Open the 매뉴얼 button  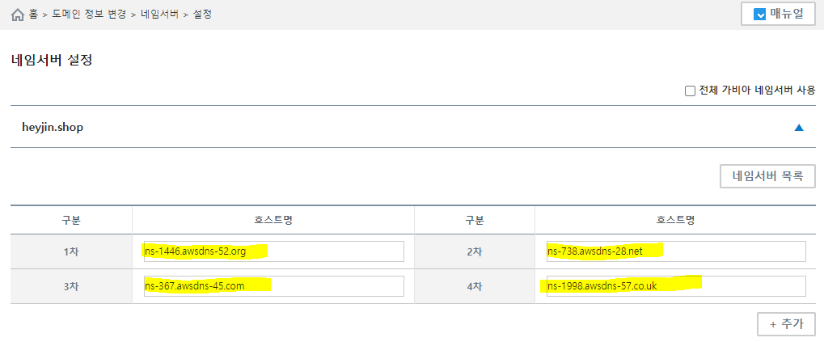tap(778, 14)
